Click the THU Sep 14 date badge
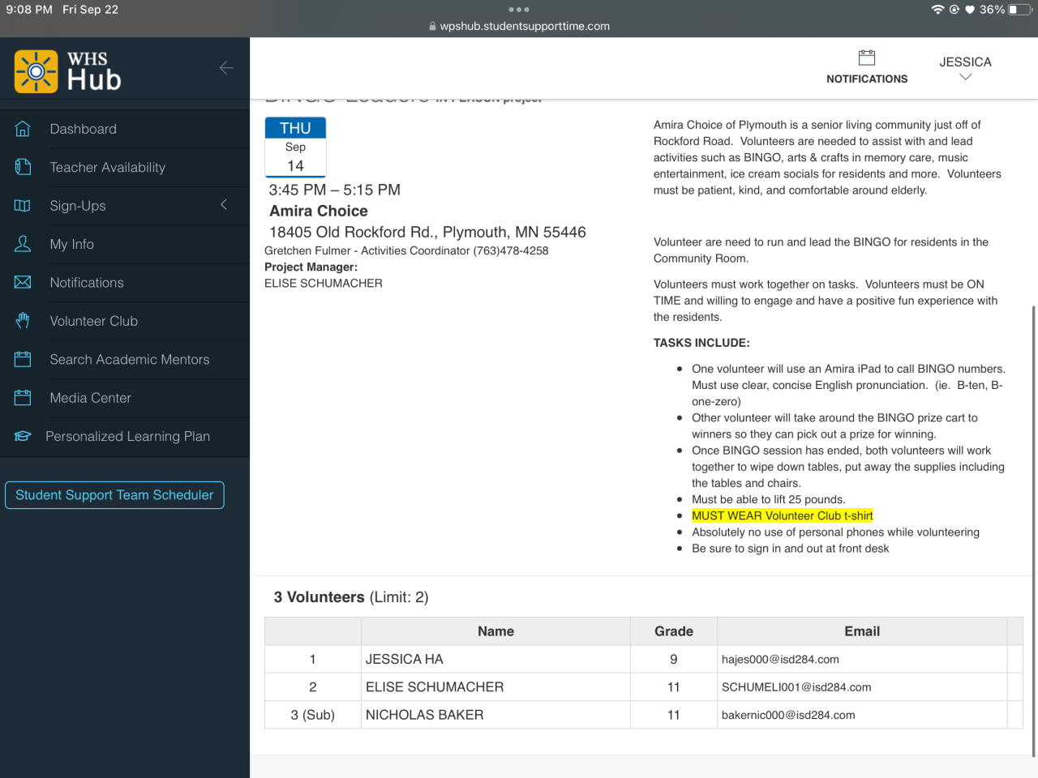This screenshot has width=1038, height=778. (295, 147)
